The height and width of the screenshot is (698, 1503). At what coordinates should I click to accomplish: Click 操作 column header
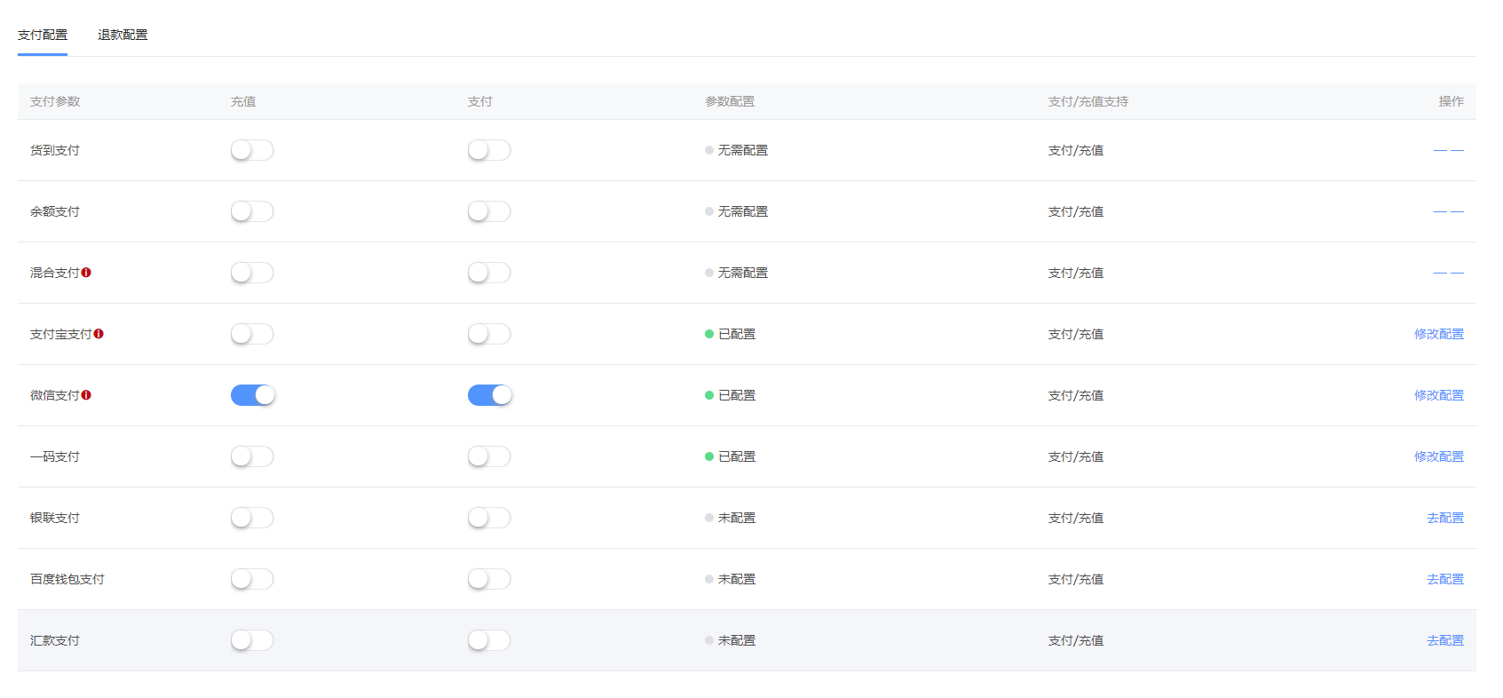tap(1452, 101)
